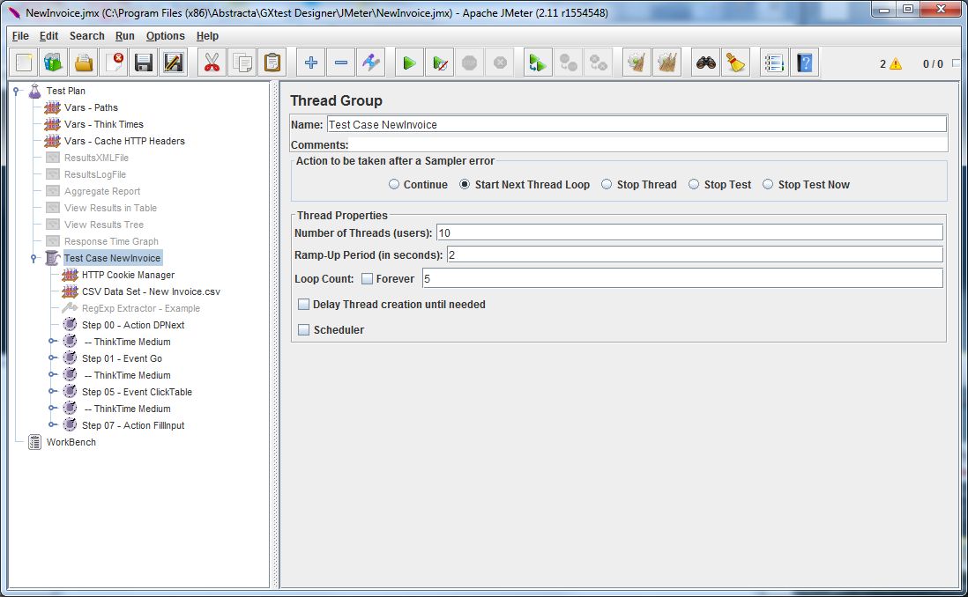Click the Cut scissors icon
The width and height of the screenshot is (968, 597).
tap(212, 63)
